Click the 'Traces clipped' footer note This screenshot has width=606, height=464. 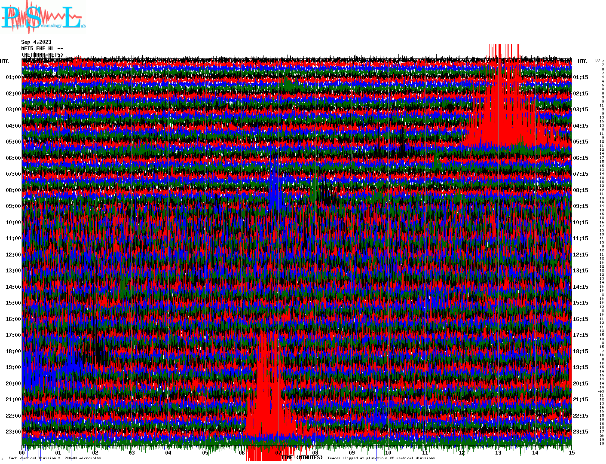[x=381, y=458]
